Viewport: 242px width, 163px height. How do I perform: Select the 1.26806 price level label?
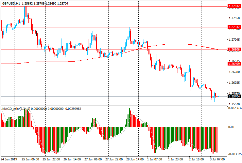[x=234, y=50]
